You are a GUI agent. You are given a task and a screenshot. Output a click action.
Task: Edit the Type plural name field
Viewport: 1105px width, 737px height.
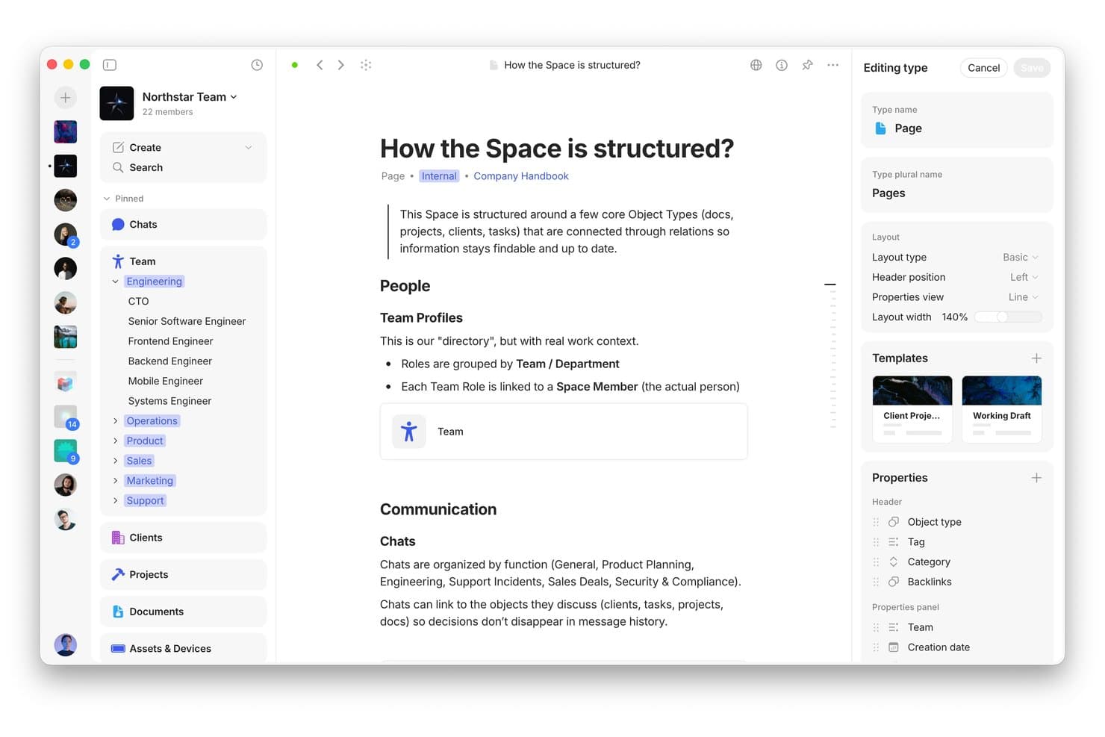tap(957, 185)
